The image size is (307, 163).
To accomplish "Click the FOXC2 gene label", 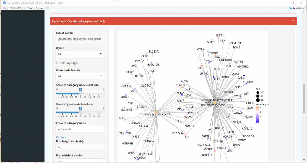I will (180, 85).
